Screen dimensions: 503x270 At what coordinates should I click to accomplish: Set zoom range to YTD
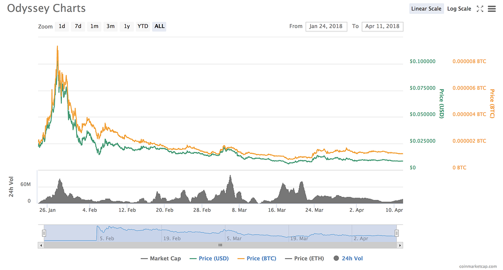pos(143,26)
